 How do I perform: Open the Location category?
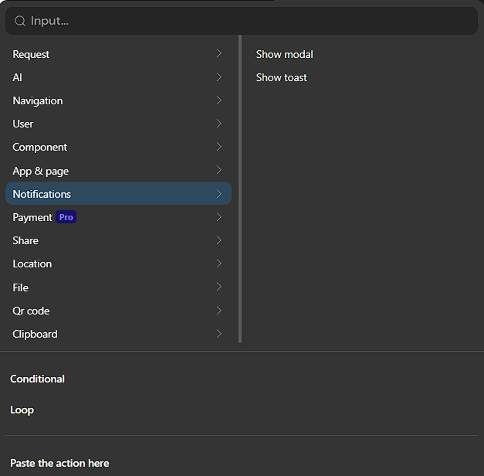[32, 263]
